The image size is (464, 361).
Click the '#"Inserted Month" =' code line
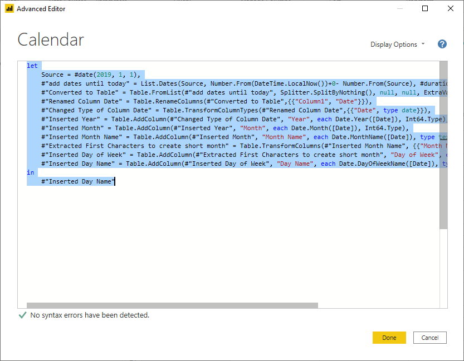(225, 128)
